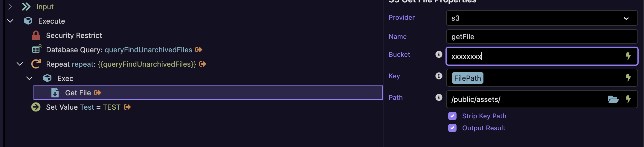Open folder browser for Path field
Screen dimensions: 644x147
(x=613, y=99)
